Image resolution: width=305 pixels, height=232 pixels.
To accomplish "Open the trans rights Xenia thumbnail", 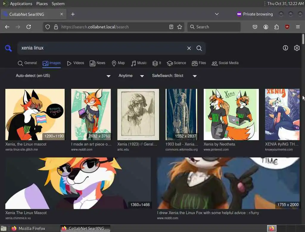I will click(35, 115).
